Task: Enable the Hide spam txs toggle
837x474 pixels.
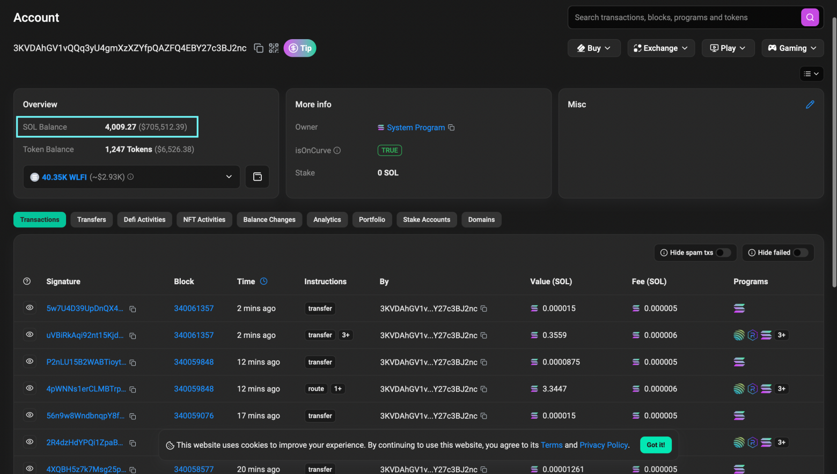Action: pos(723,253)
